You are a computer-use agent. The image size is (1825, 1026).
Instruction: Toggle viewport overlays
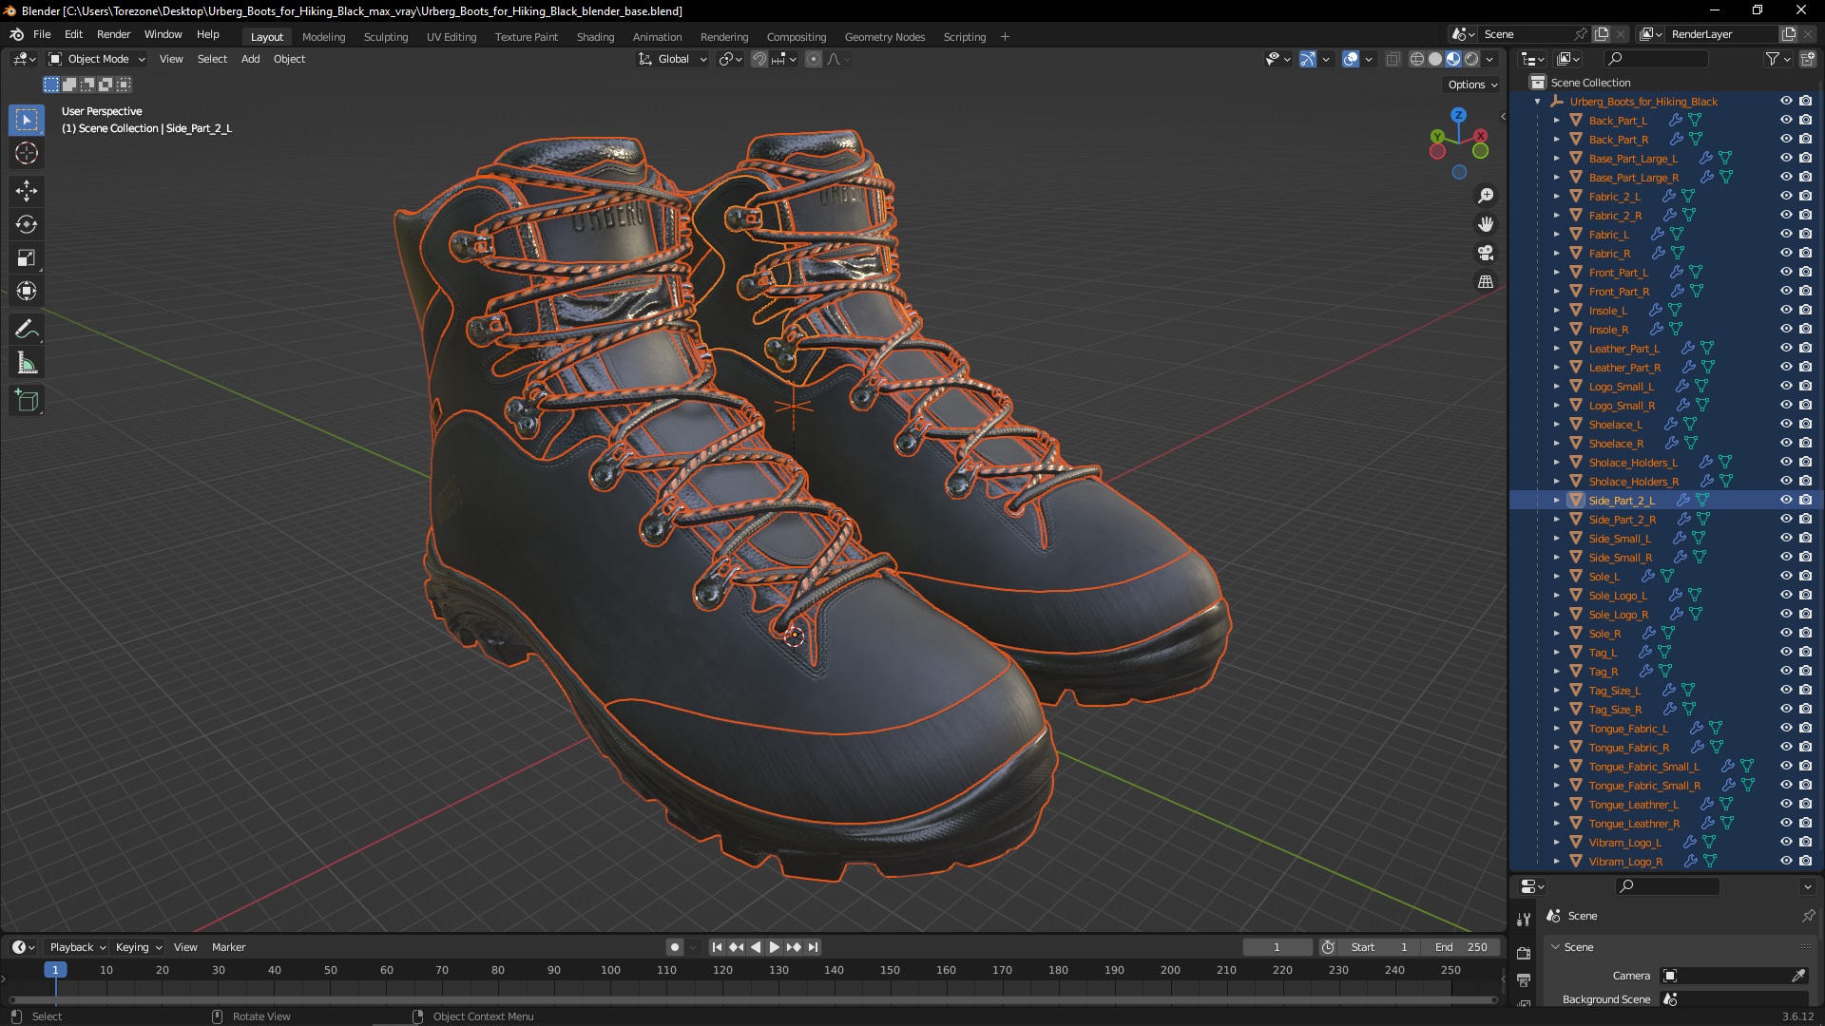[x=1351, y=59]
